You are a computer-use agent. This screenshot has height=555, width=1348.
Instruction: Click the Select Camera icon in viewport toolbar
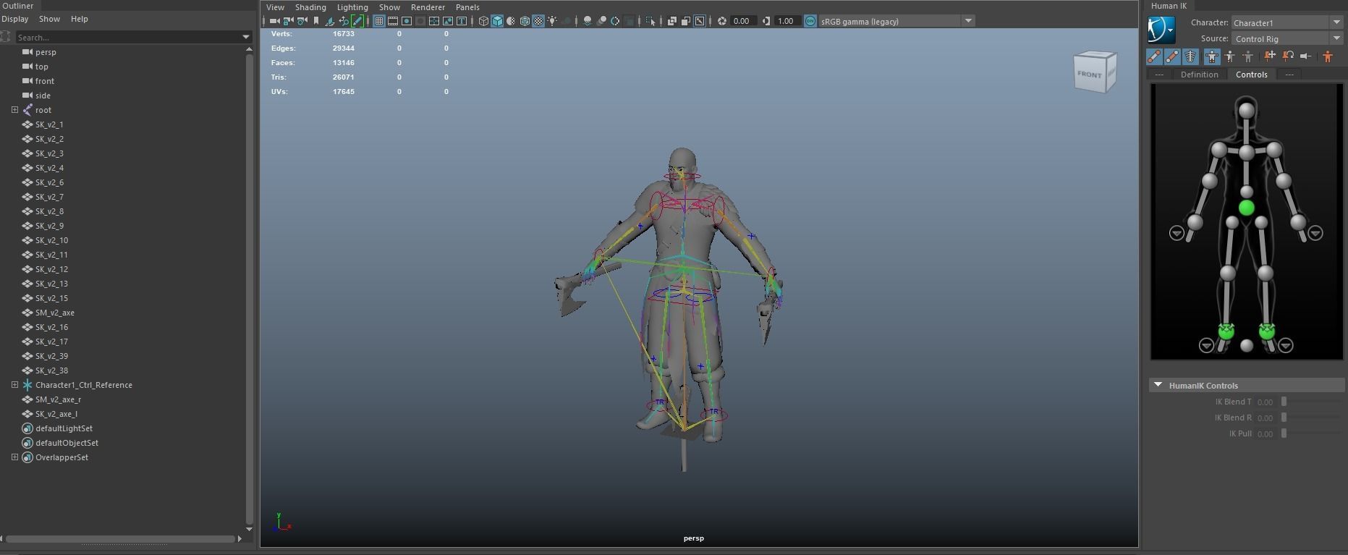pyautogui.click(x=274, y=21)
